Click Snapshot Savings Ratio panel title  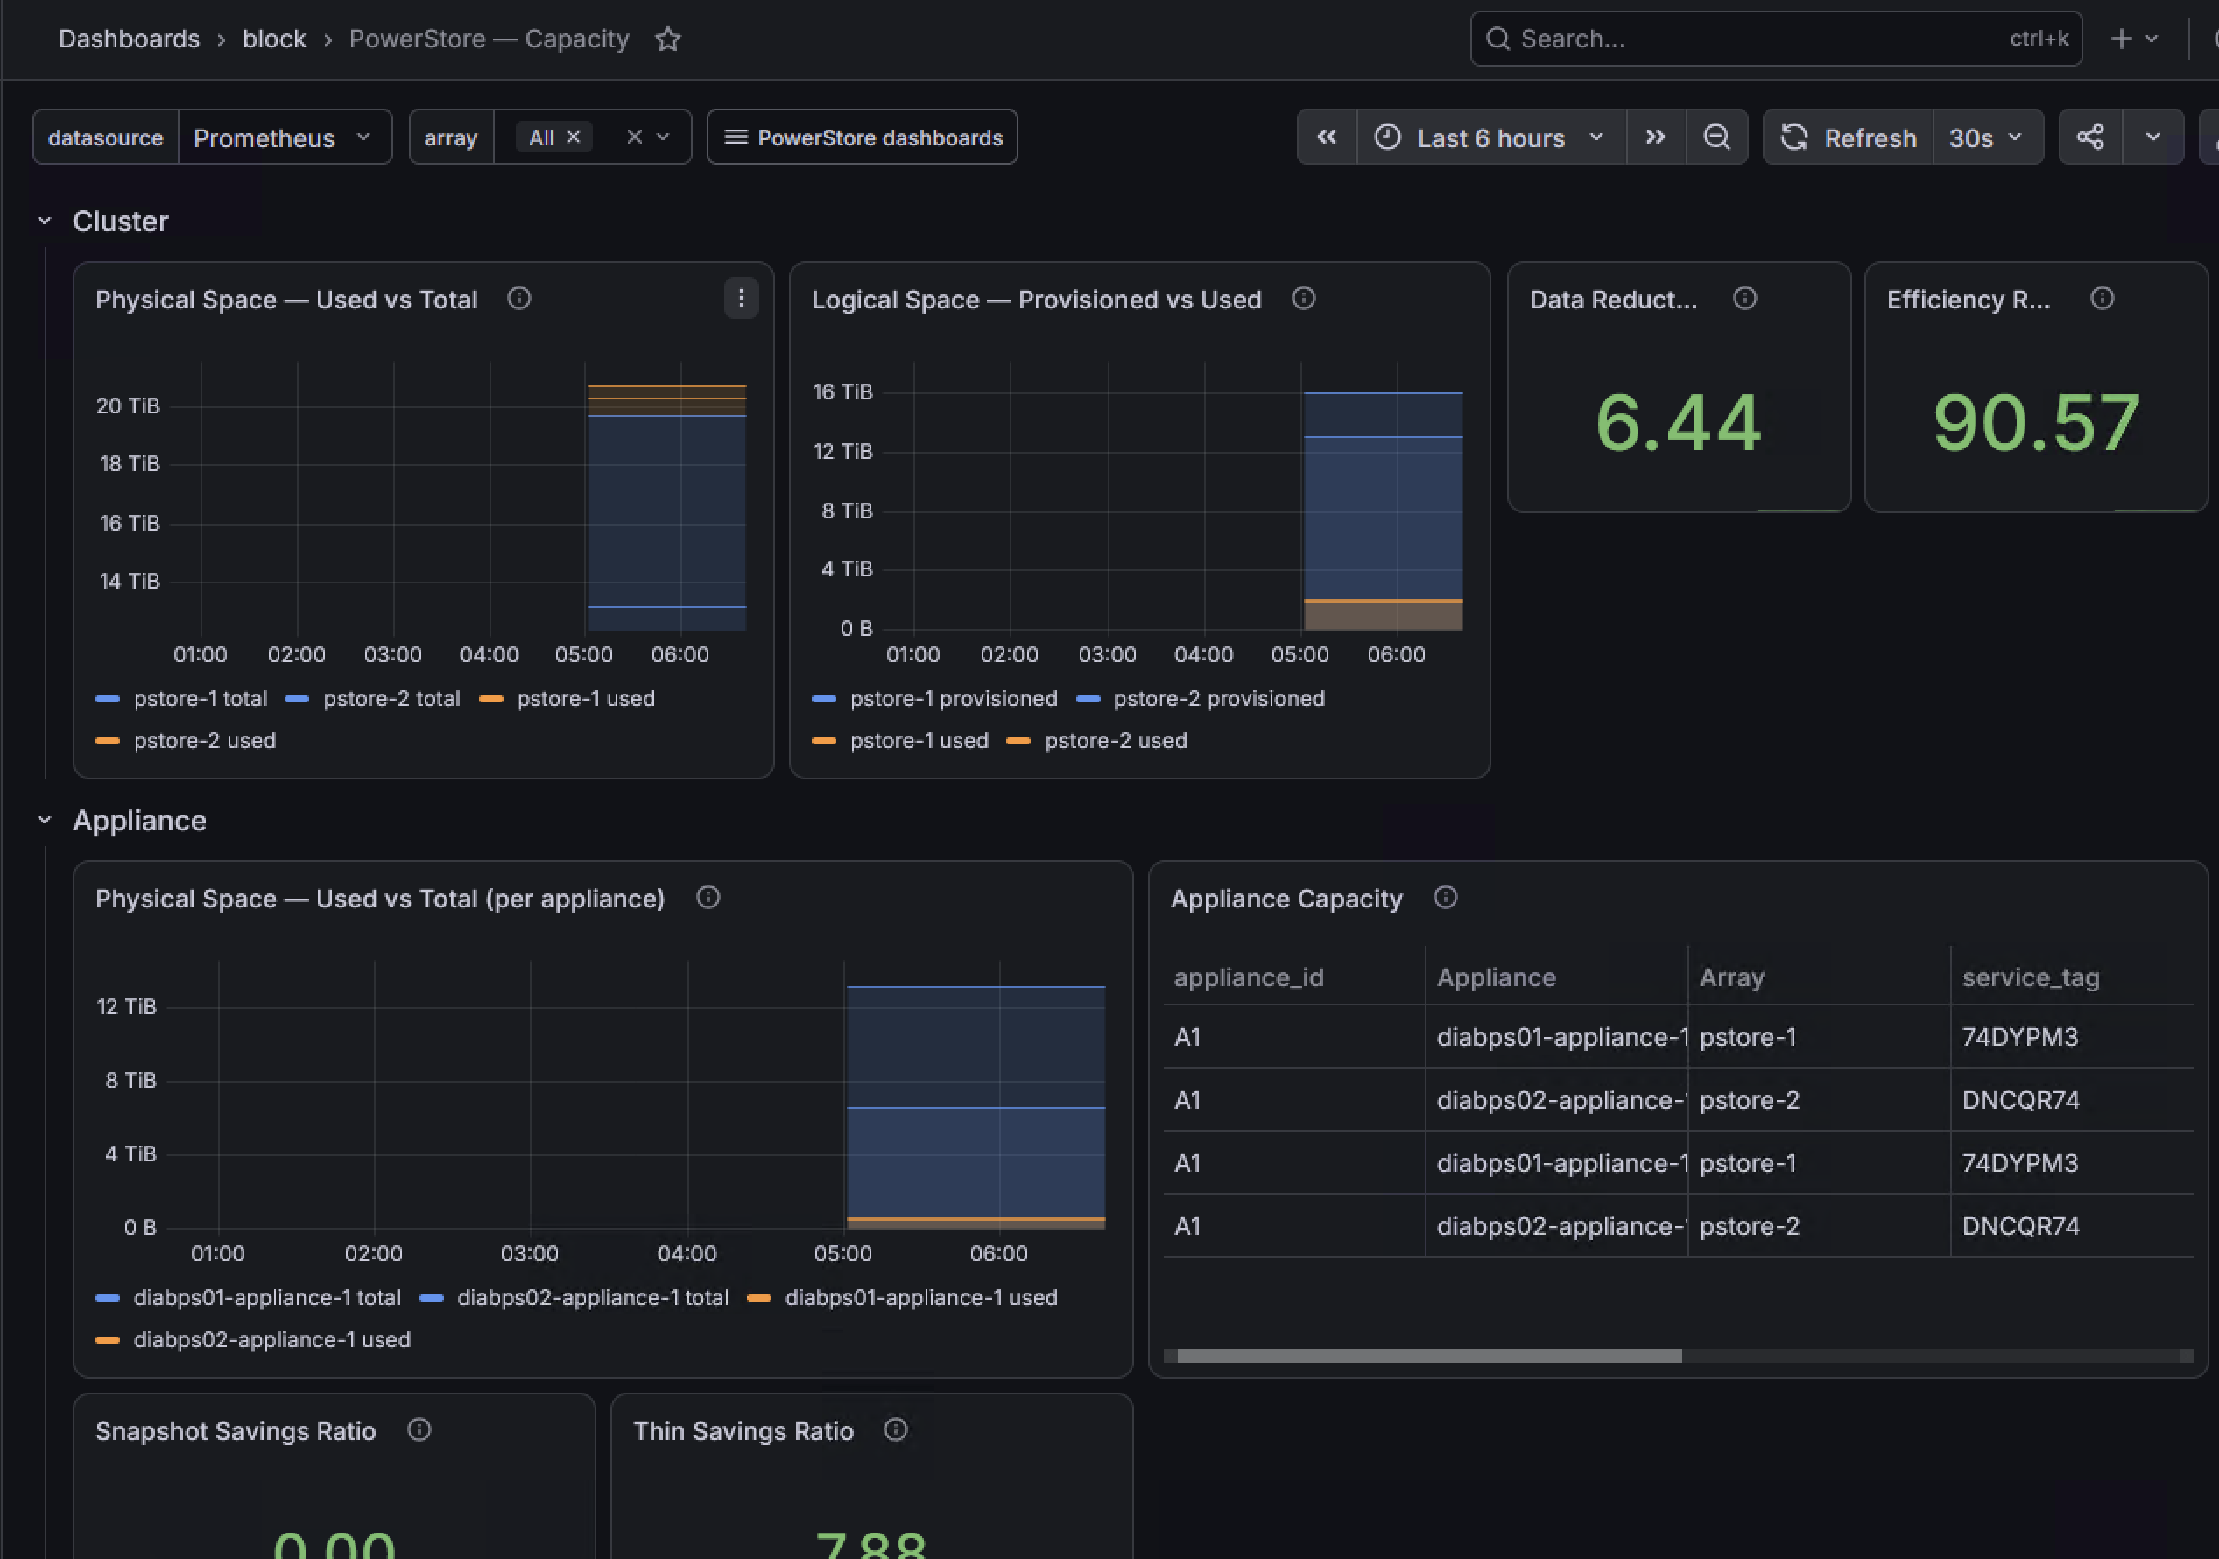(x=235, y=1430)
